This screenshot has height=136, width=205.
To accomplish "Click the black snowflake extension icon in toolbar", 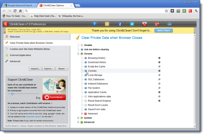I will click(172, 11).
